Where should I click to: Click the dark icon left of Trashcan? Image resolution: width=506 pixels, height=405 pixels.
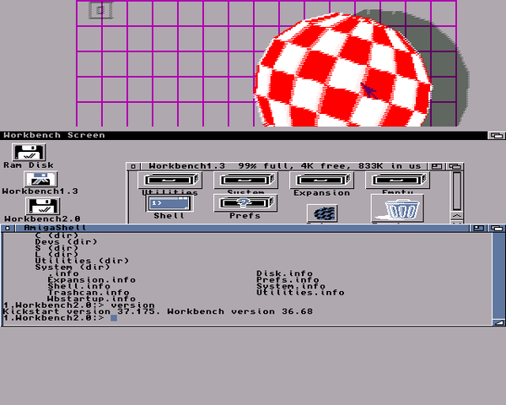click(x=320, y=213)
